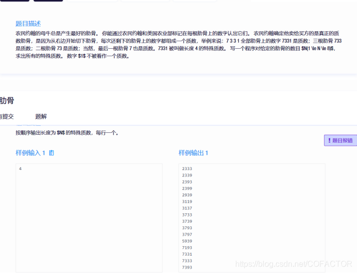The image size is (357, 273).
Task: Click output value 2939
Action: click(x=187, y=195)
